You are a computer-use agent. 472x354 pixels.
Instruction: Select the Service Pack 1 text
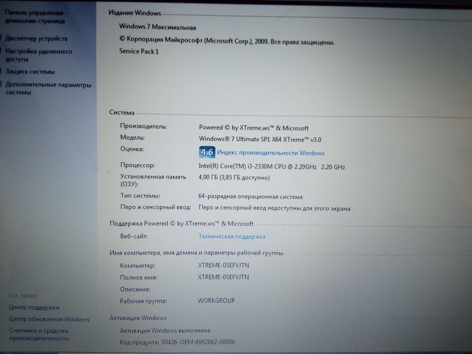139,51
